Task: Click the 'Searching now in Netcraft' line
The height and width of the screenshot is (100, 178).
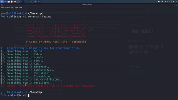Action: point(25,67)
